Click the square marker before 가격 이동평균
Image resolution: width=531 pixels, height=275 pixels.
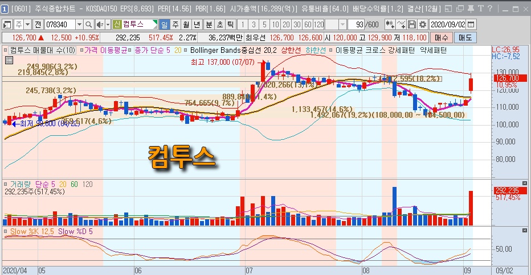[81, 51]
